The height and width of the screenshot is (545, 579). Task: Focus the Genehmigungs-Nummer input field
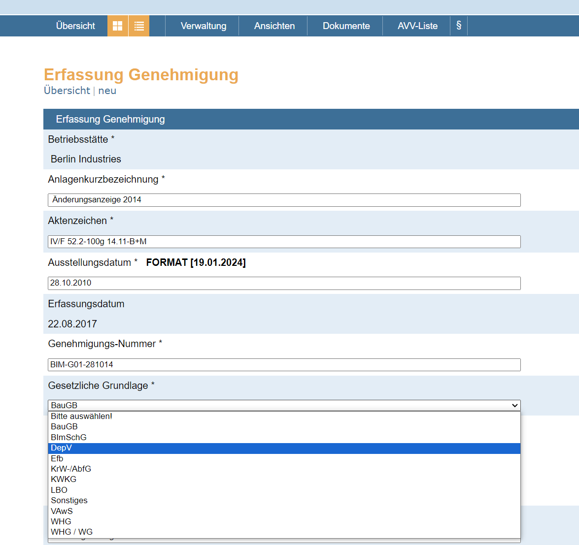coord(284,365)
